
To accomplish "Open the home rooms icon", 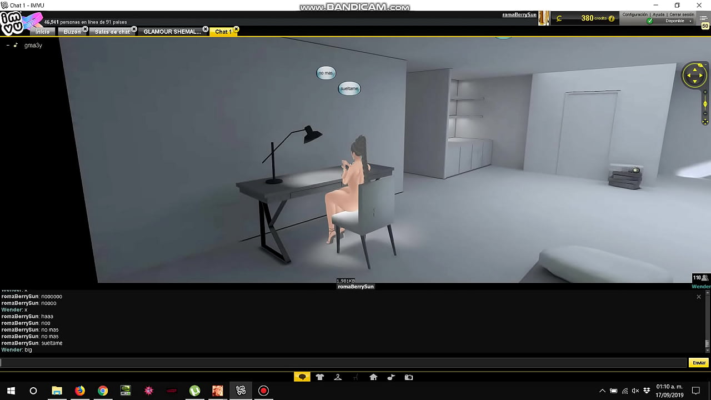I will [x=373, y=377].
